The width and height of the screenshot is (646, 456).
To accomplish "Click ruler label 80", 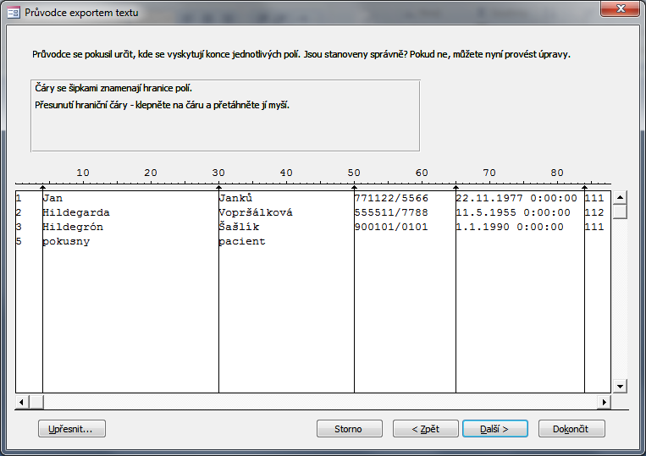I will [x=557, y=173].
